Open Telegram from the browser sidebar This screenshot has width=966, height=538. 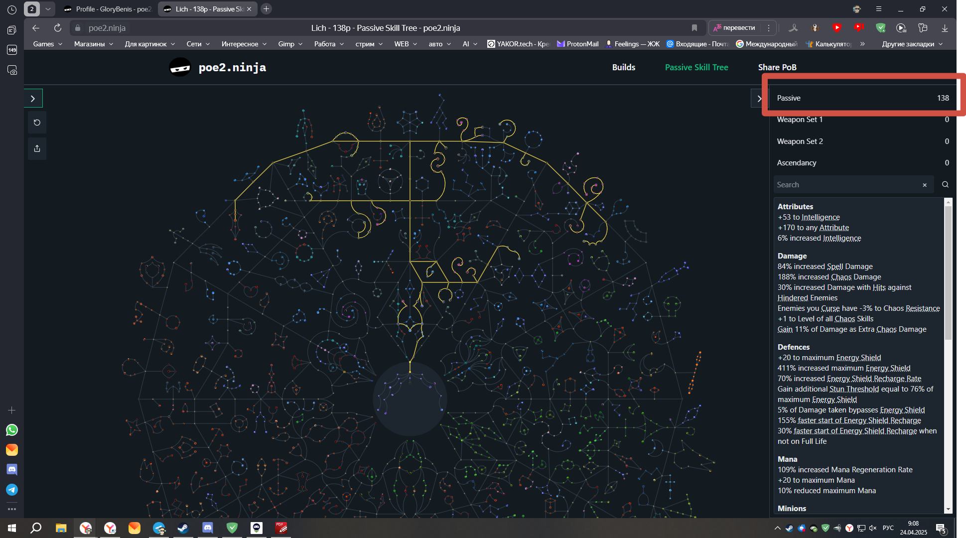12,490
